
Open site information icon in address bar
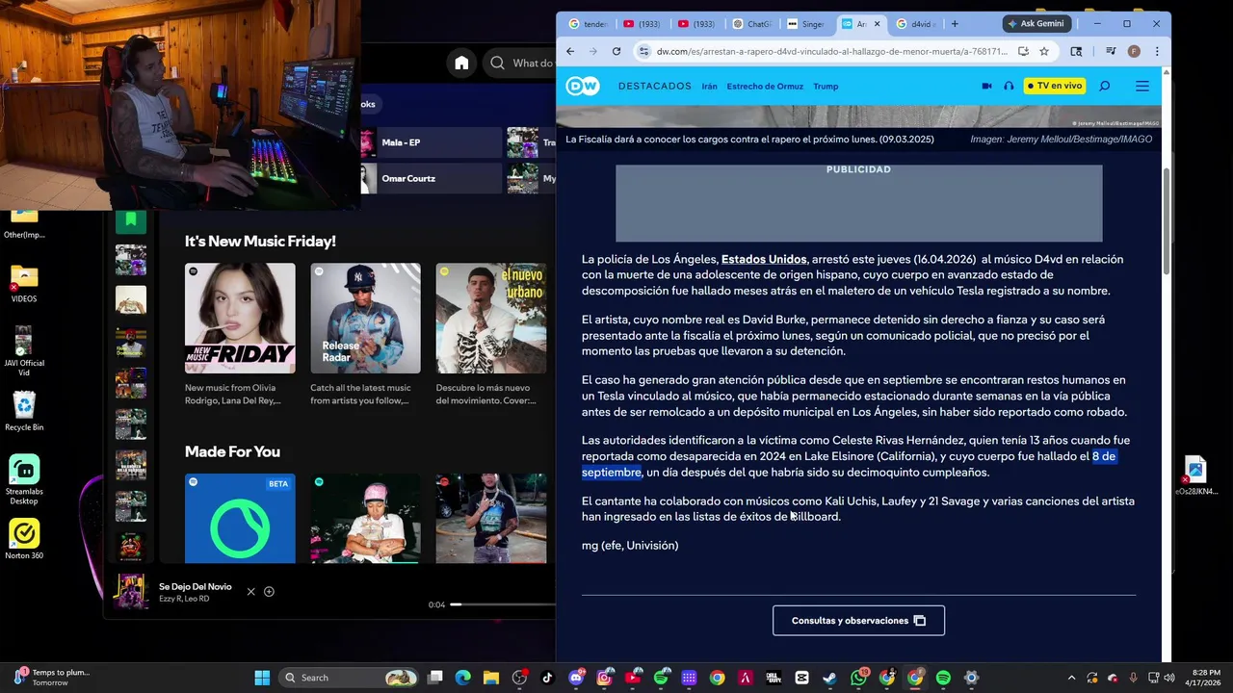click(x=643, y=51)
